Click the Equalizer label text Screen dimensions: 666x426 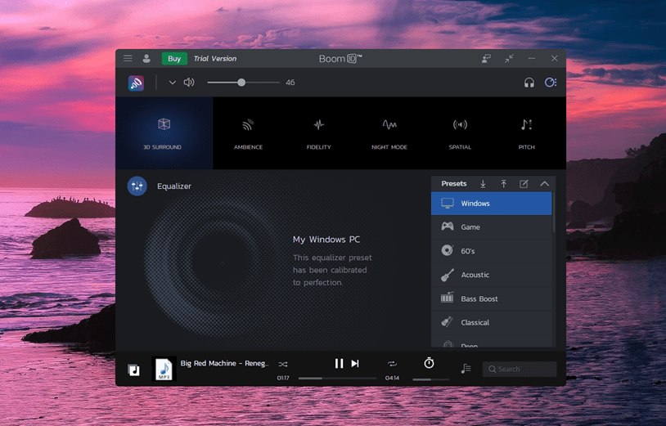click(174, 186)
